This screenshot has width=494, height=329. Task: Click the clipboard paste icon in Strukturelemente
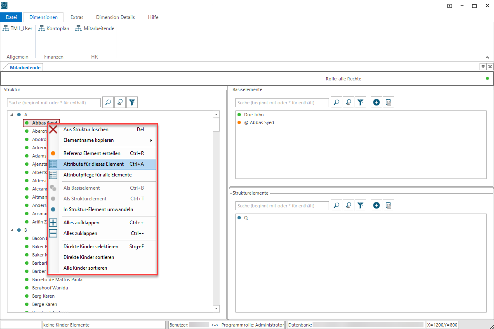[x=388, y=205]
